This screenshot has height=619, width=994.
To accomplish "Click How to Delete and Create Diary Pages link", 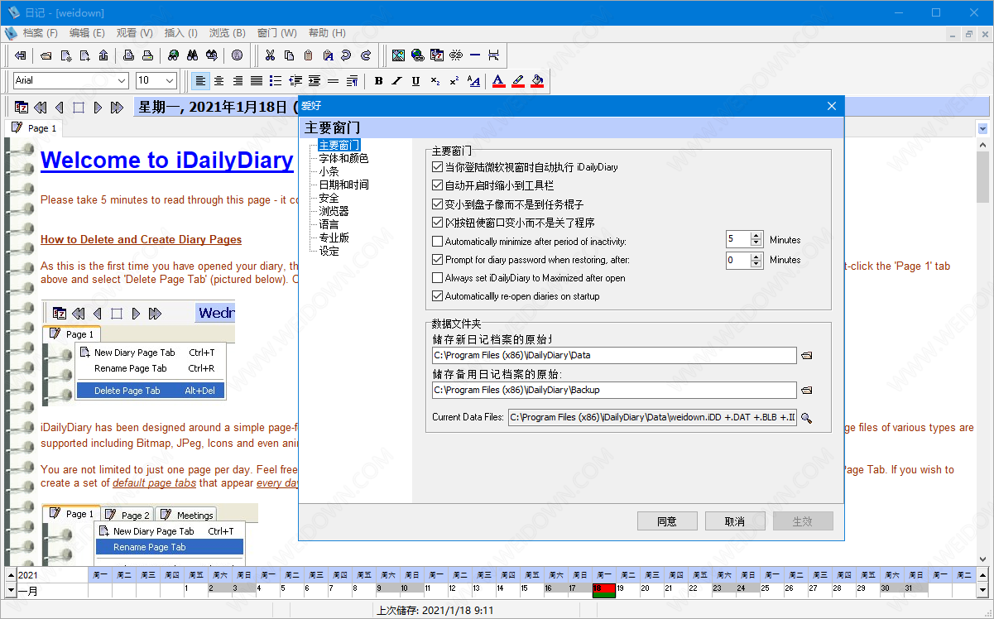I will [x=141, y=239].
